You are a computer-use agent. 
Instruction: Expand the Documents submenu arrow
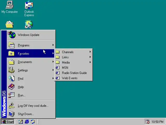53,61
